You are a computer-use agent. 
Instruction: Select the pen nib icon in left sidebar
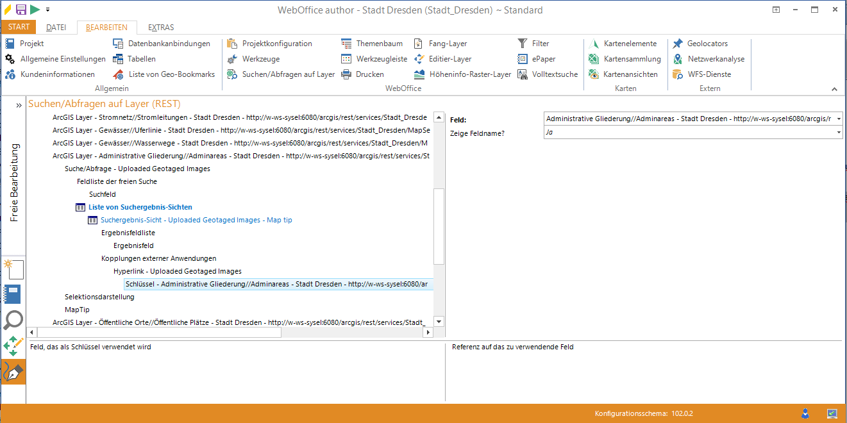[x=13, y=372]
